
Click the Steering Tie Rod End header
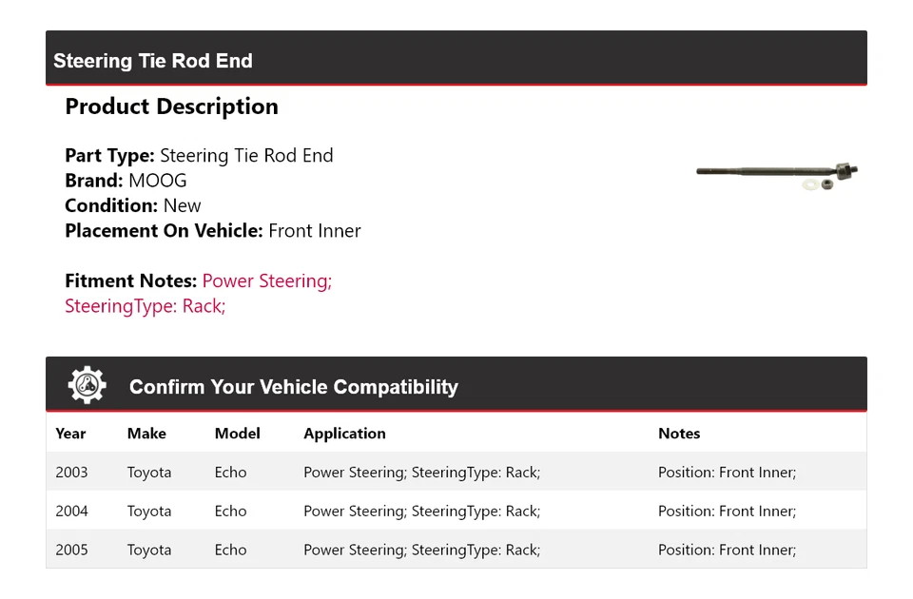[153, 61]
